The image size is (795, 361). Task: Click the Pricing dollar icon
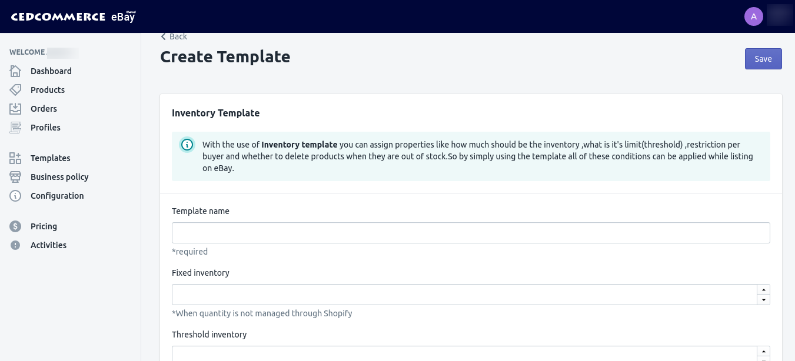click(15, 226)
